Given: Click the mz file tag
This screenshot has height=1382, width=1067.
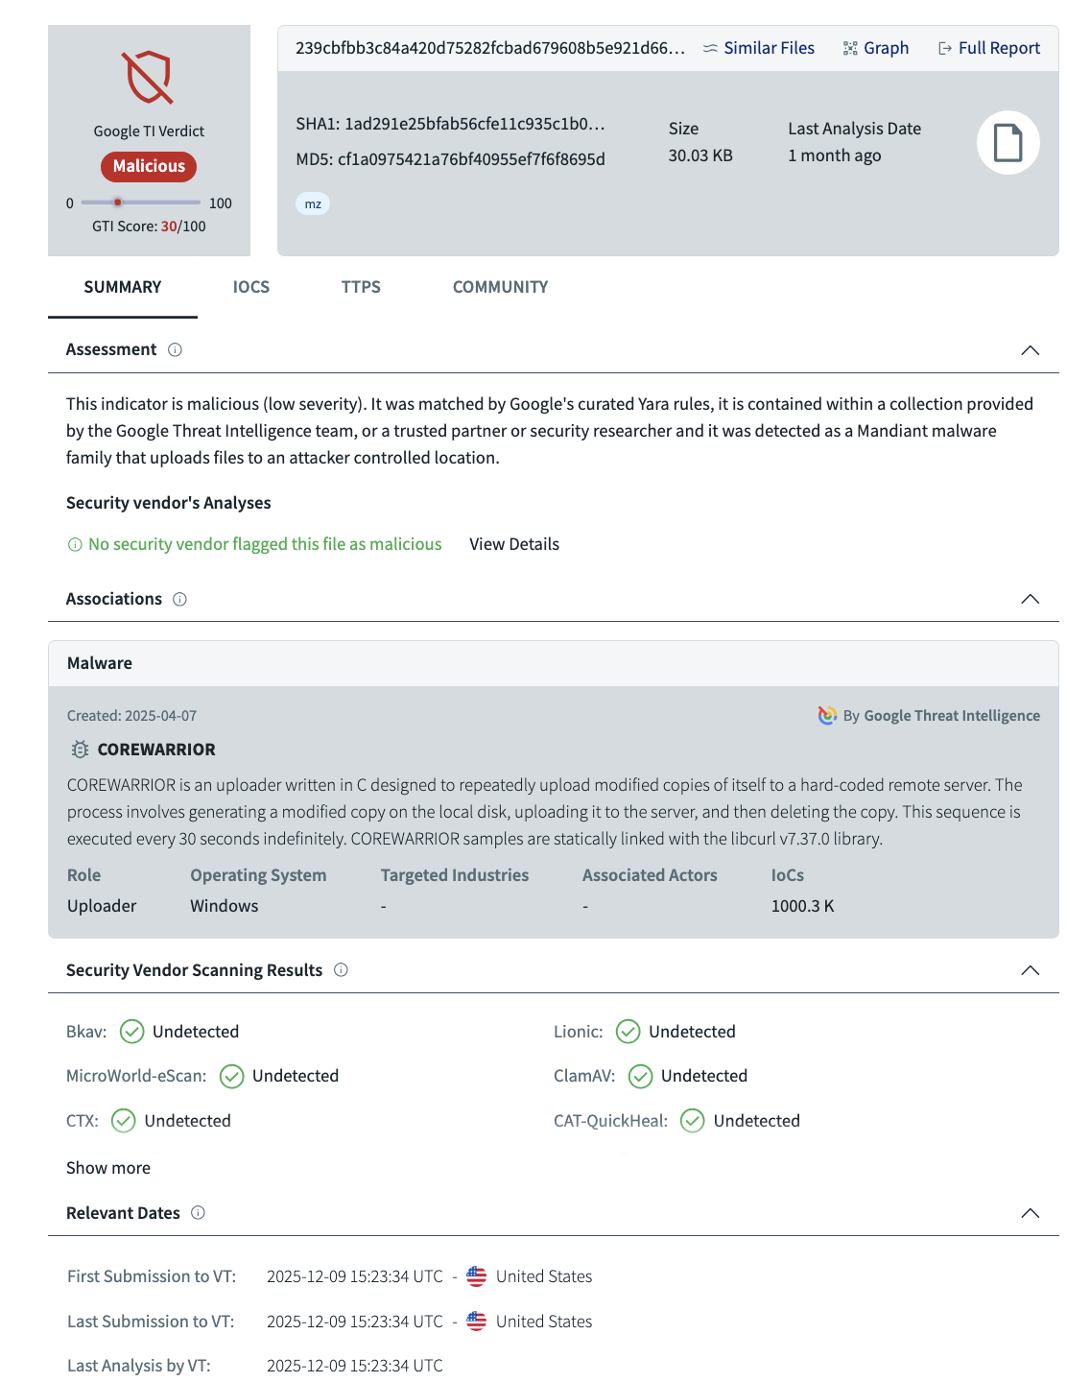Looking at the screenshot, I should click(x=313, y=203).
